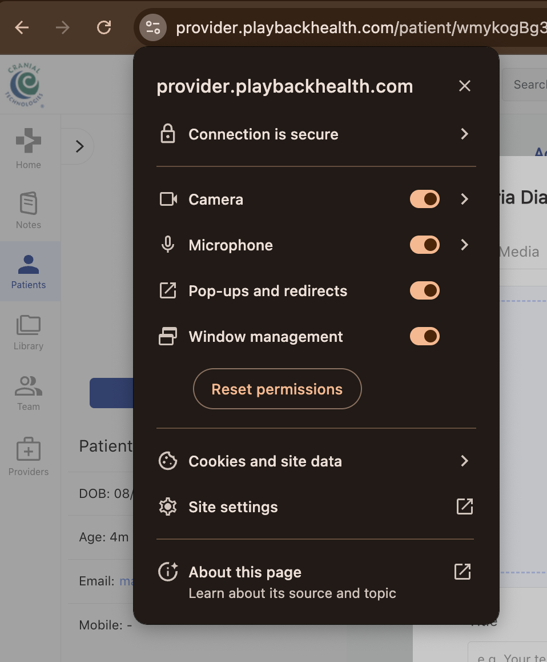Click the Window management icon
The width and height of the screenshot is (547, 662).
tap(168, 336)
